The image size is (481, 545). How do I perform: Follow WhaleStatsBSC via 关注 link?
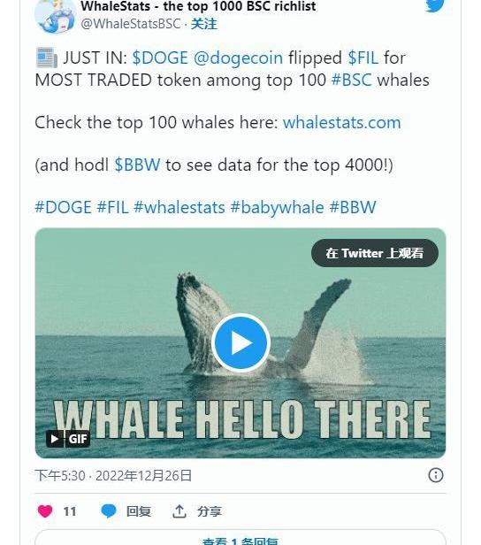(204, 24)
